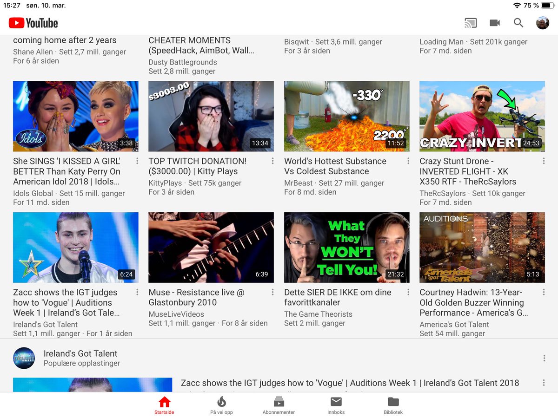Screen dimensions: 558x418
Task: Tap the video camera upload icon
Action: [x=495, y=23]
